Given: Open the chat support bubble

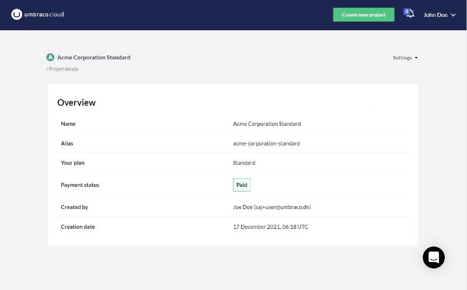Looking at the screenshot, I should click(434, 257).
